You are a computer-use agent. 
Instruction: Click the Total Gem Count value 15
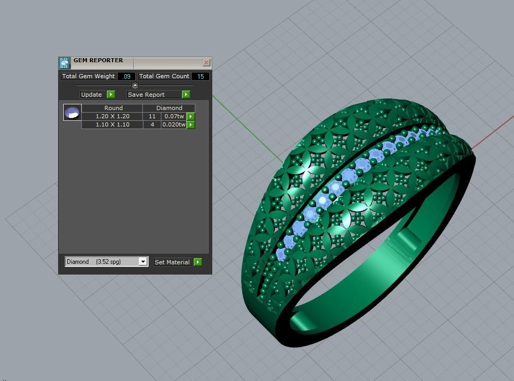point(200,77)
